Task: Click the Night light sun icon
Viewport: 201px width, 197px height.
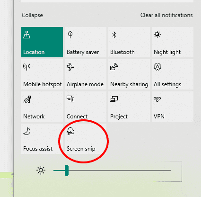Action: [157, 35]
